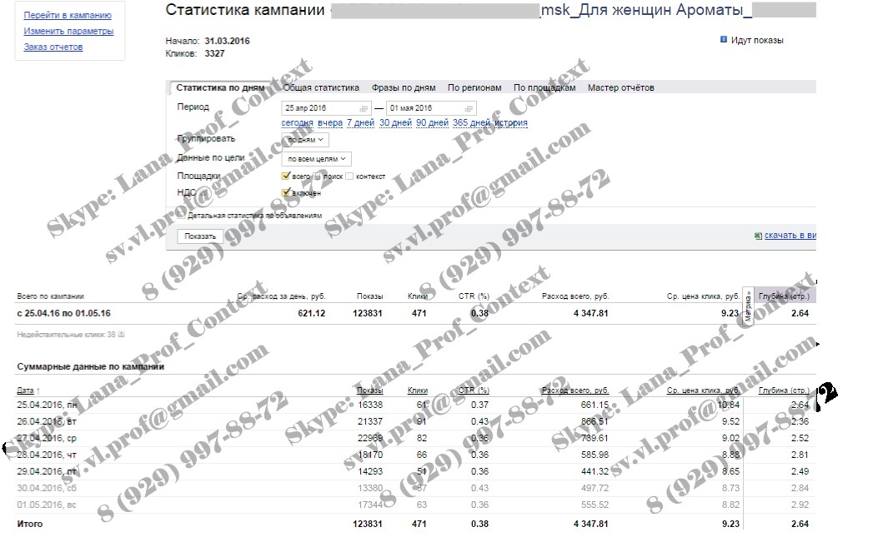The height and width of the screenshot is (552, 878).
Task: Set period to 'сегодня'
Action: pos(297,122)
